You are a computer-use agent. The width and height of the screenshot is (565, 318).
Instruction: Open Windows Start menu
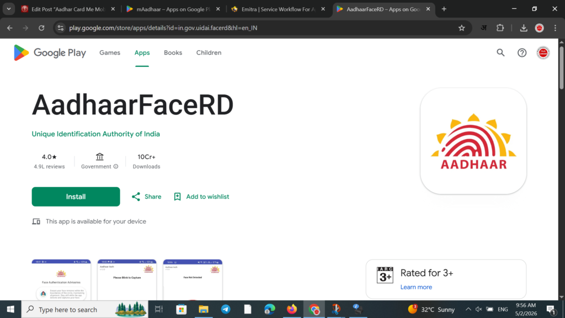(10, 309)
